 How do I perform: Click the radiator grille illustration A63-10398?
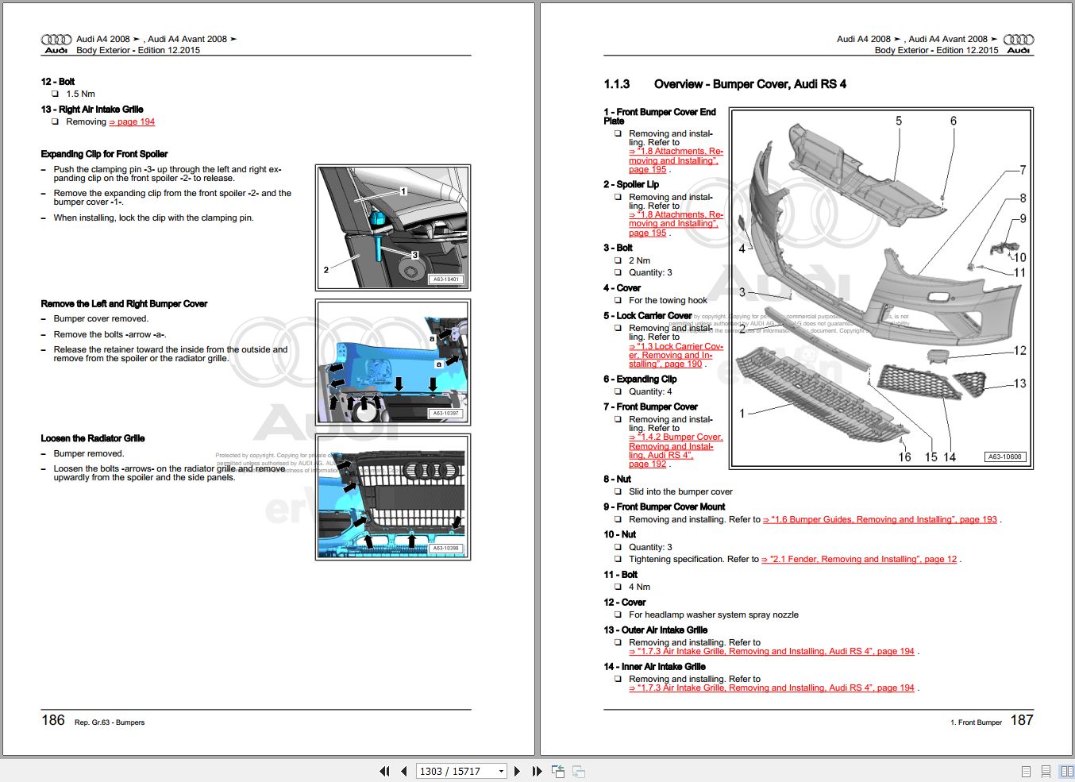(393, 496)
